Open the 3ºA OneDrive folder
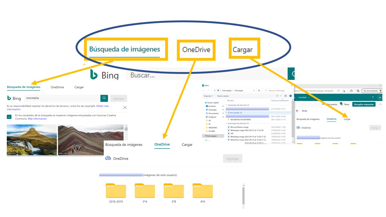The height and width of the screenshot is (217, 386). [145, 193]
